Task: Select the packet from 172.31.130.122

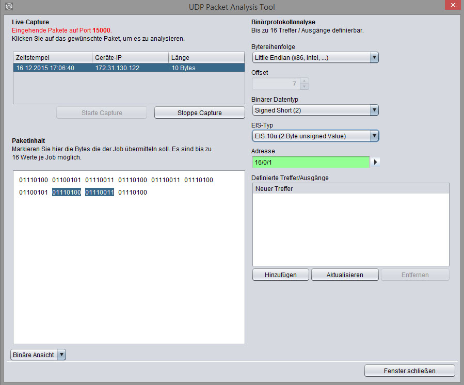Action: point(129,68)
